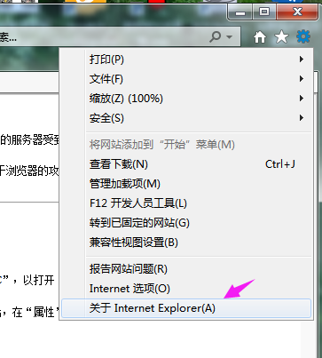Select 查看下载(N) menu entry
322x358 pixels.
(186, 164)
